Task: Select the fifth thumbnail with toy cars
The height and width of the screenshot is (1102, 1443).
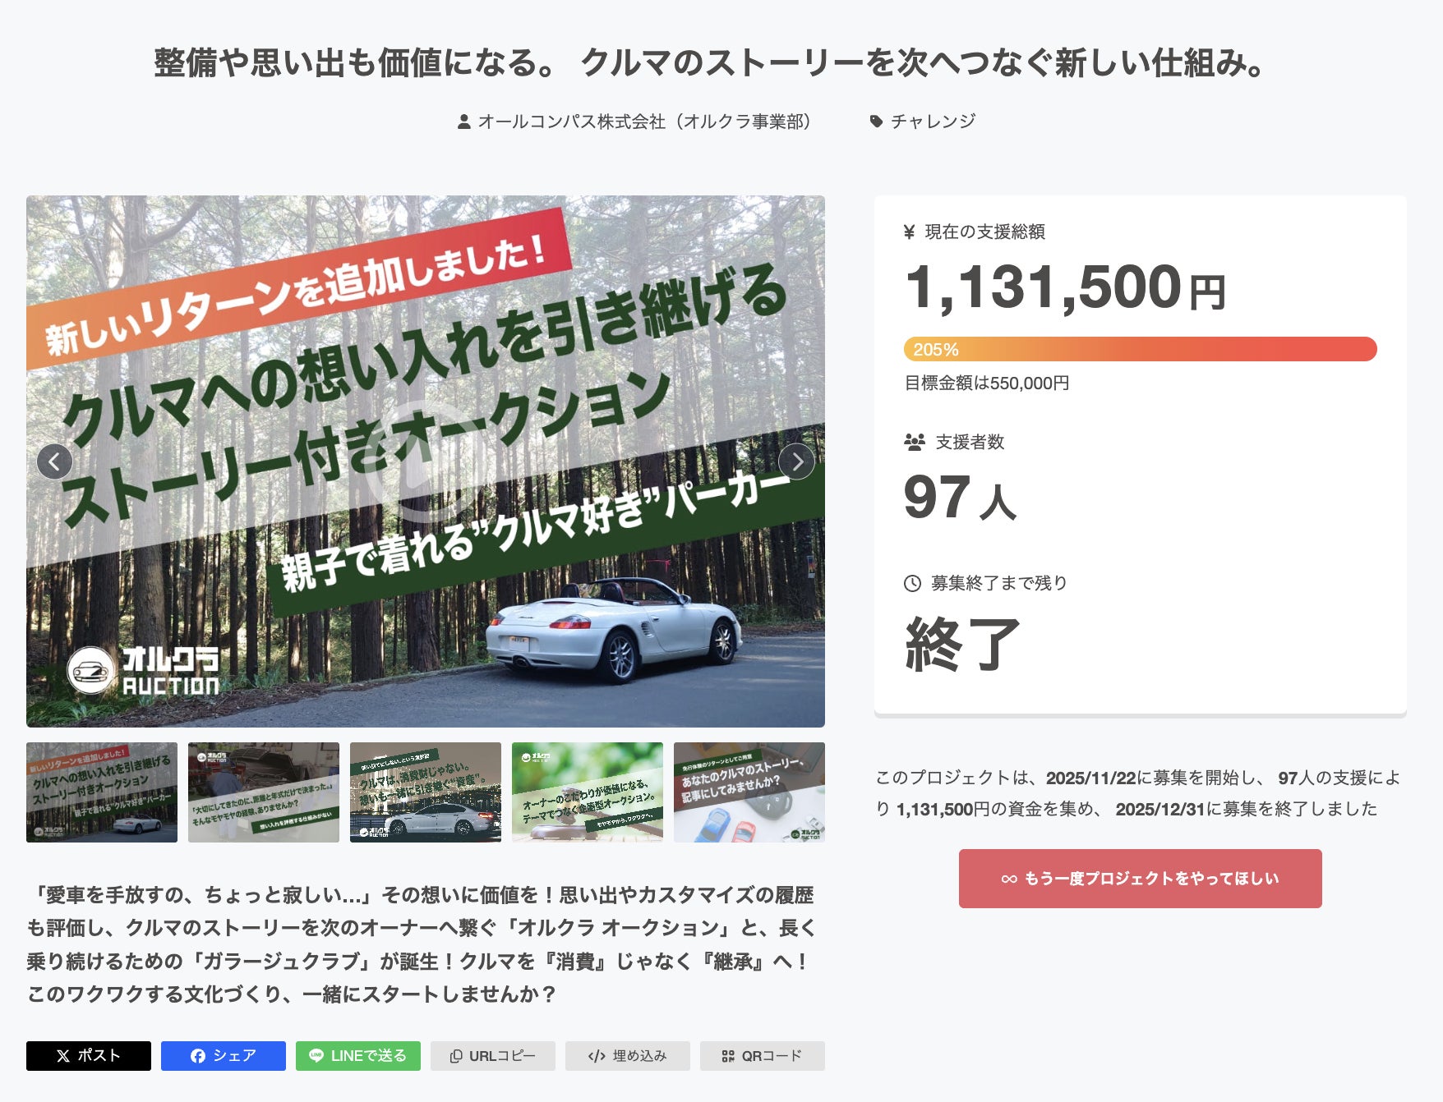Action: click(749, 792)
